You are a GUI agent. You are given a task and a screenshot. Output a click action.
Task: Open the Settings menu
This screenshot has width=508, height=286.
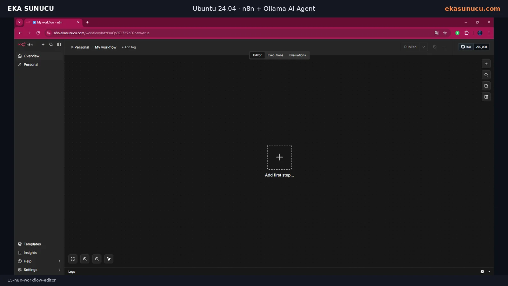(39, 270)
